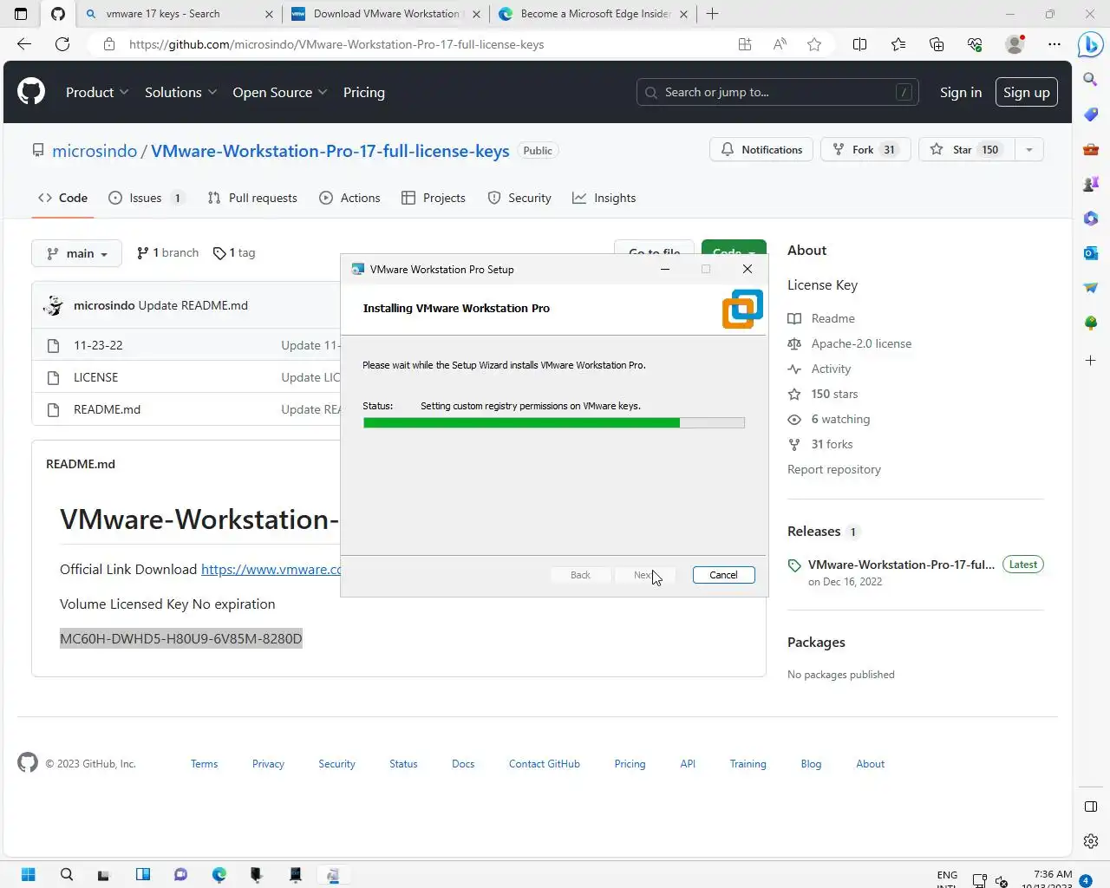Click the app available icon in address bar

pyautogui.click(x=745, y=44)
